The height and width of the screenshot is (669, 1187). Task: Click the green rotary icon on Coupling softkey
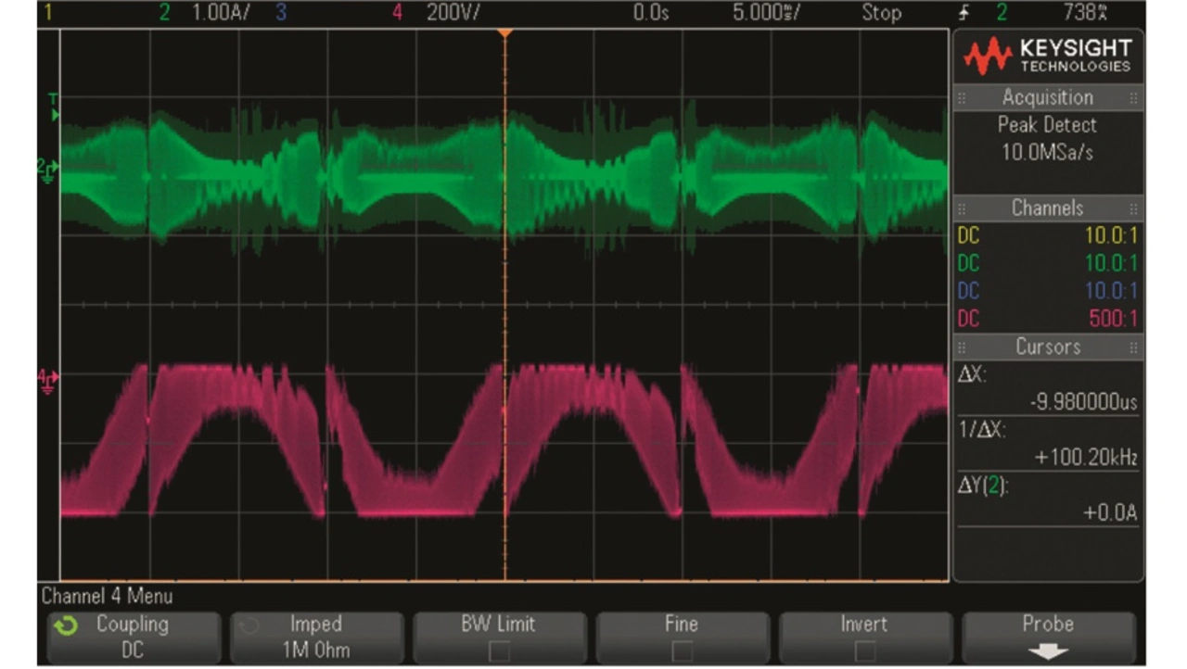65,626
